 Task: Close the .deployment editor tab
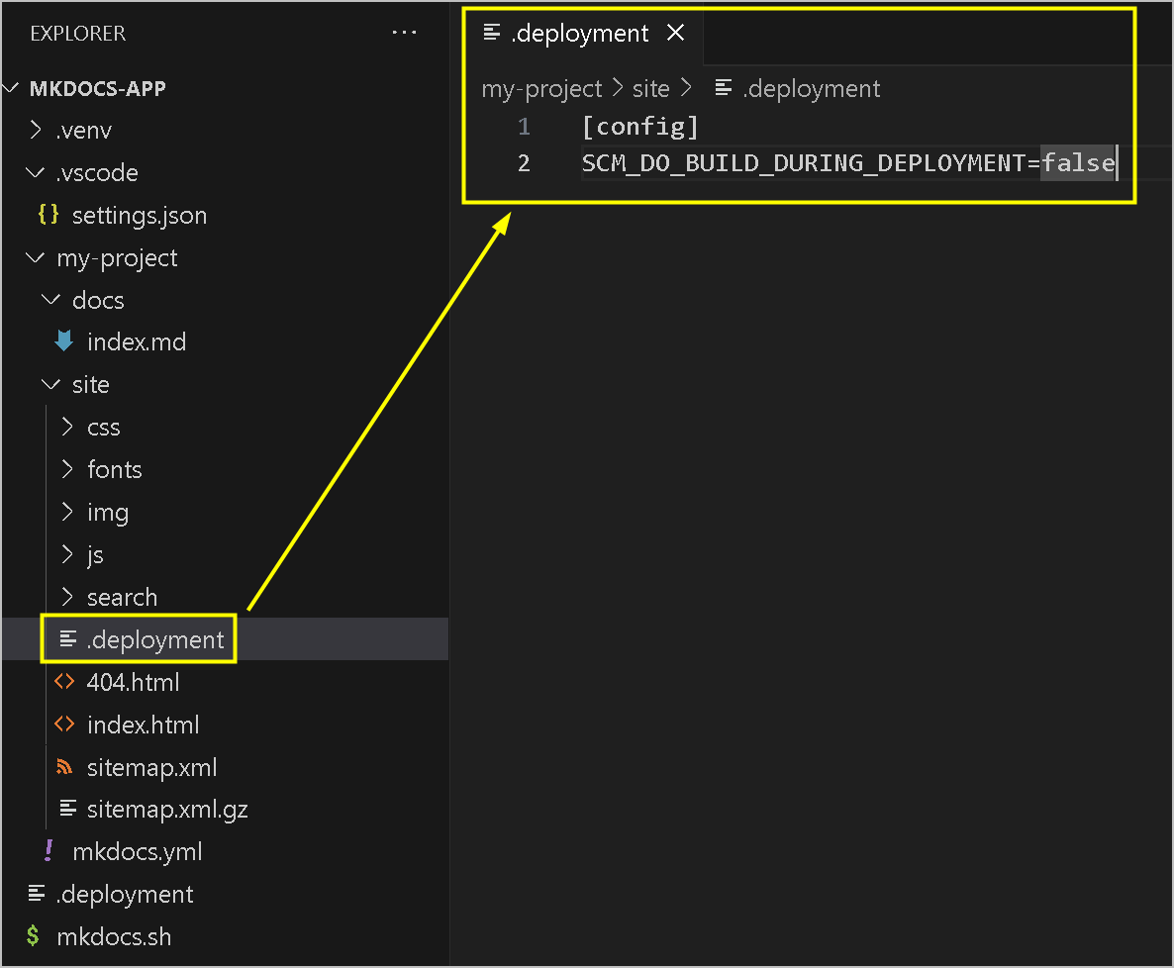click(676, 34)
